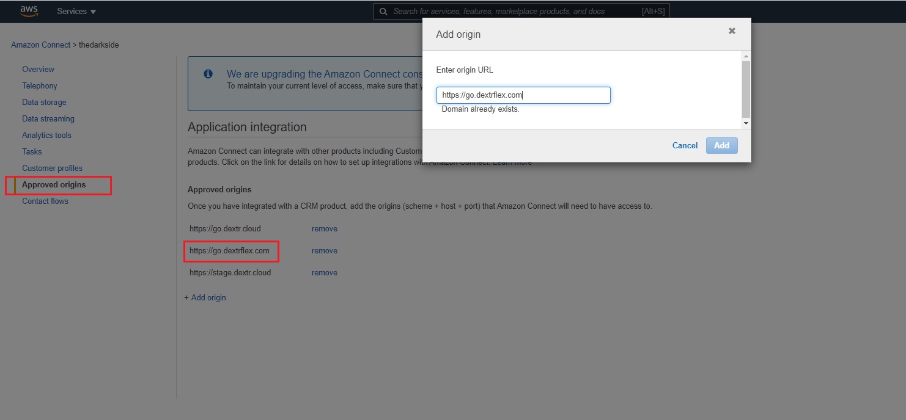Go to Overview in sidebar

[x=38, y=70]
